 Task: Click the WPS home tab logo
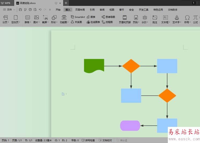6,3
